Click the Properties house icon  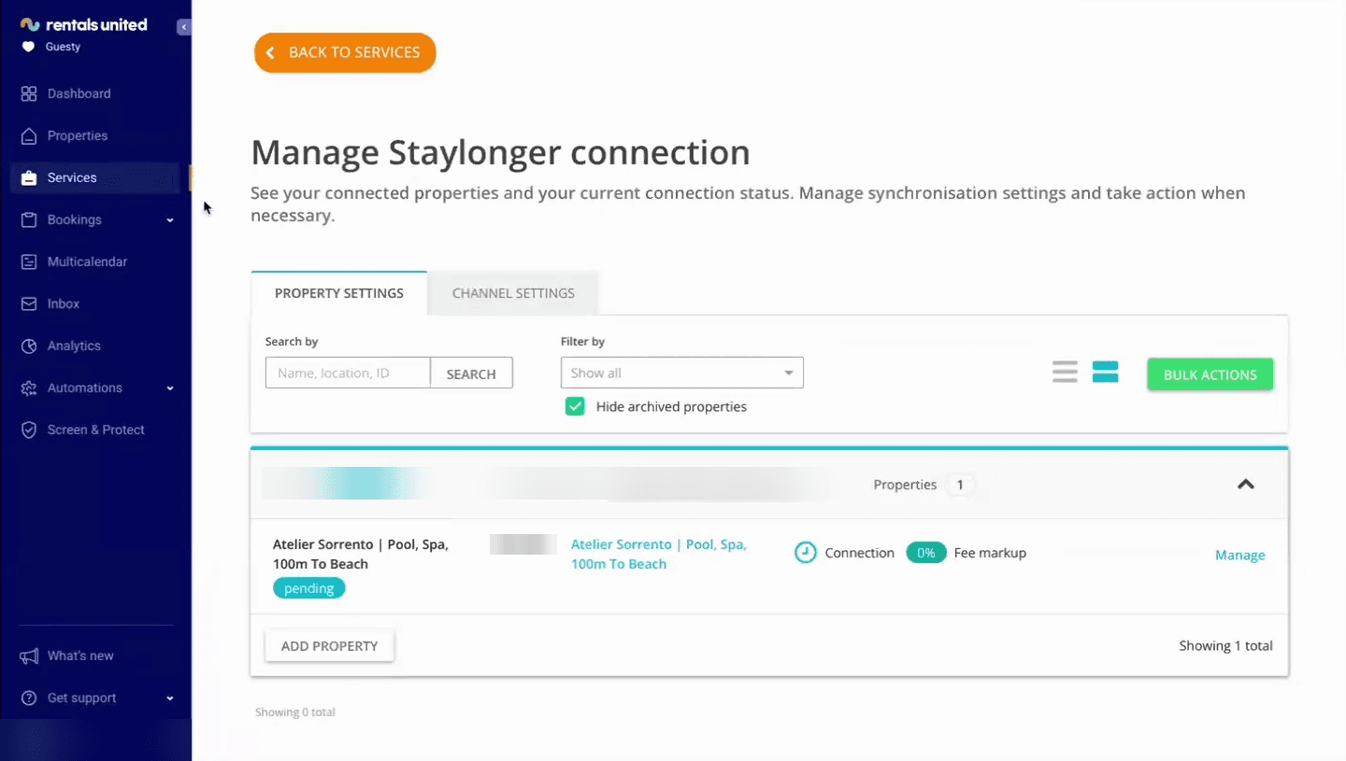pyautogui.click(x=29, y=135)
